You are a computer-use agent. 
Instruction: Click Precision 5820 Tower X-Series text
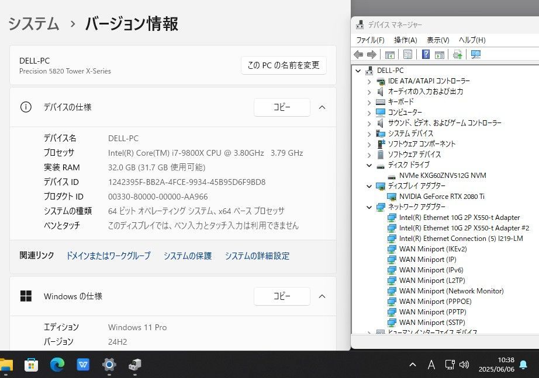(x=65, y=71)
